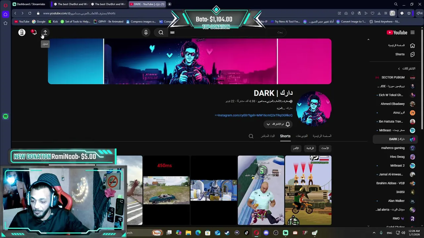Screen dimensions: 424x238
Task: Switch ENG input language indicator
Action: point(390,233)
